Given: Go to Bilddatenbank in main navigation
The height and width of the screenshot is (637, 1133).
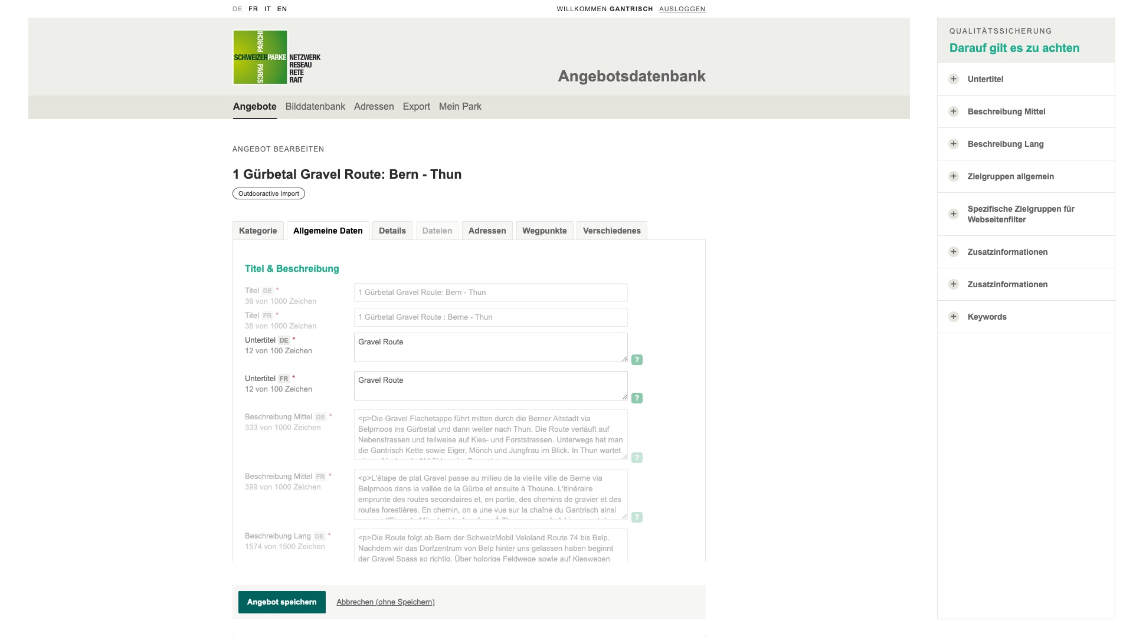Looking at the screenshot, I should [x=315, y=107].
